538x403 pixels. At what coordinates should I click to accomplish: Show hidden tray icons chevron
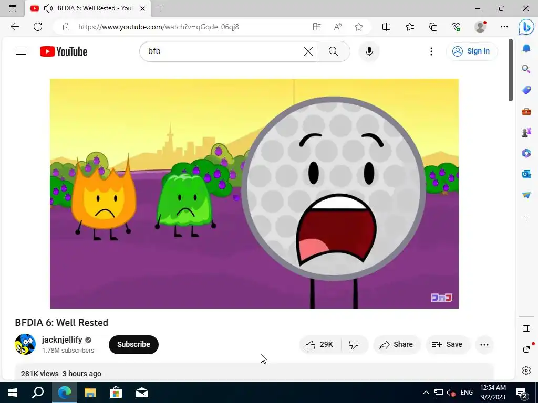click(426, 393)
